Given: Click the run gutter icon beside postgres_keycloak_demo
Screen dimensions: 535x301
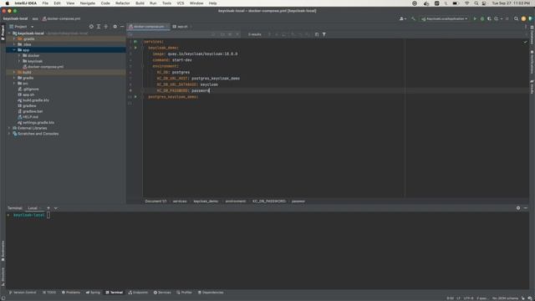Looking at the screenshot, I should 135,97.
